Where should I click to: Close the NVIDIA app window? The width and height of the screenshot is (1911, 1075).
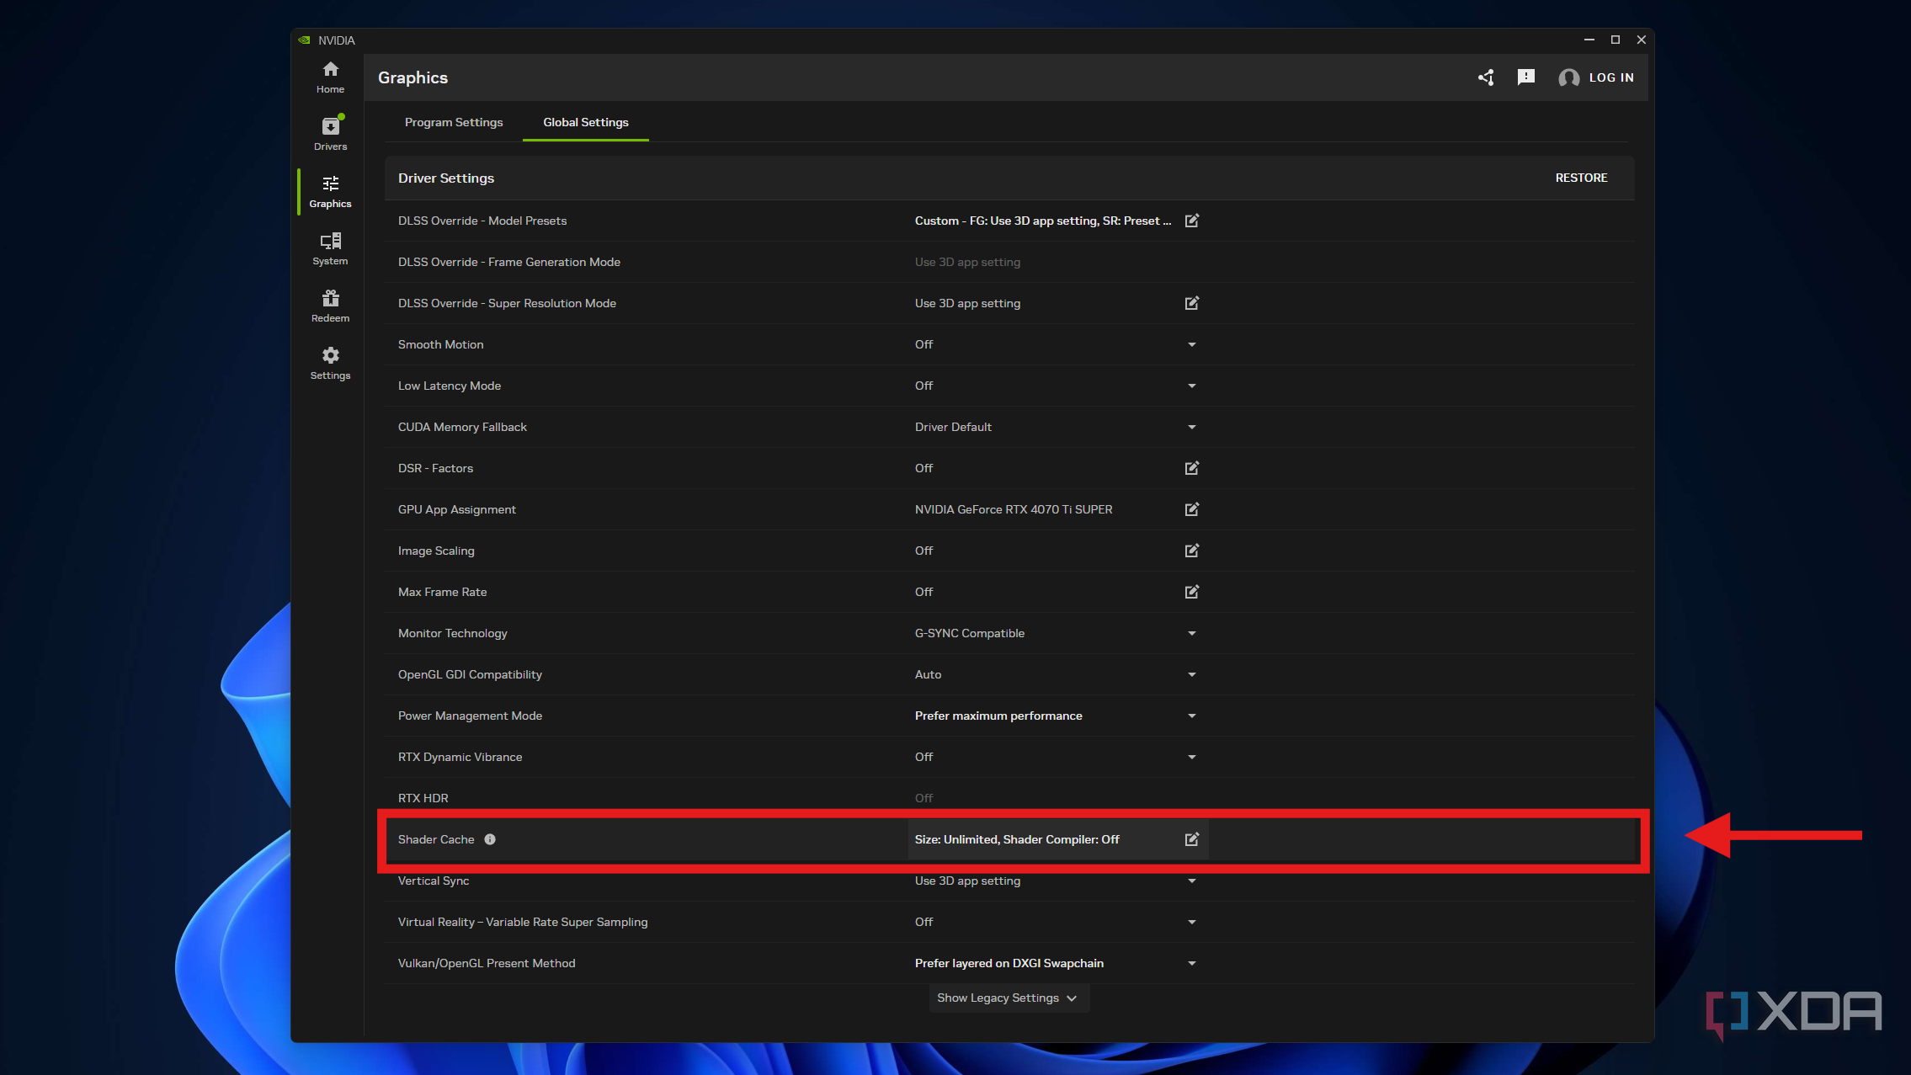coord(1641,40)
